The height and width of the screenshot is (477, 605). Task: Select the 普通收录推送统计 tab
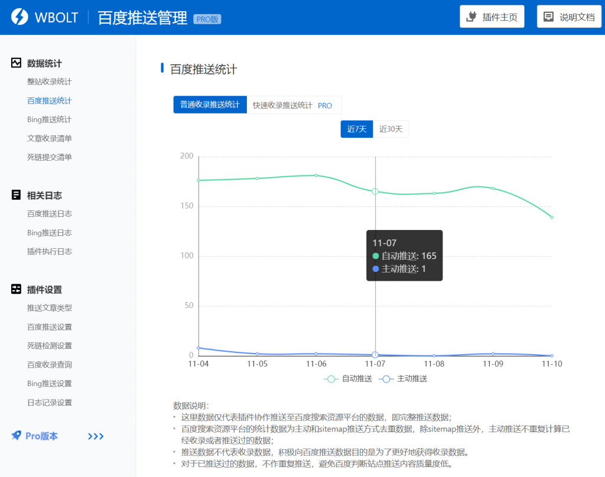(210, 105)
